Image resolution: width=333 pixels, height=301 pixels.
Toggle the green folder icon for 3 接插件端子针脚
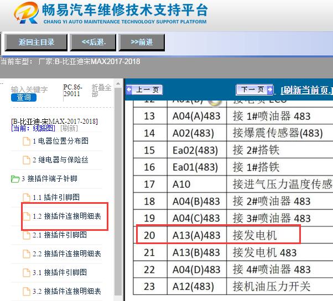[15, 179]
